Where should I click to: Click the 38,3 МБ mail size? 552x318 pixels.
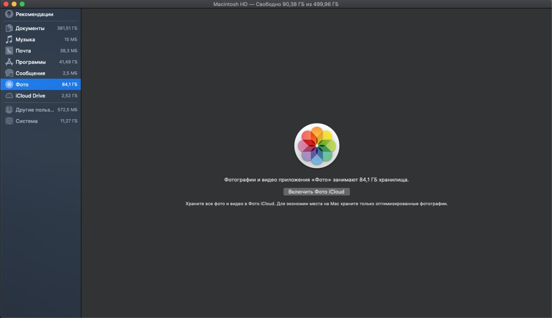(69, 51)
